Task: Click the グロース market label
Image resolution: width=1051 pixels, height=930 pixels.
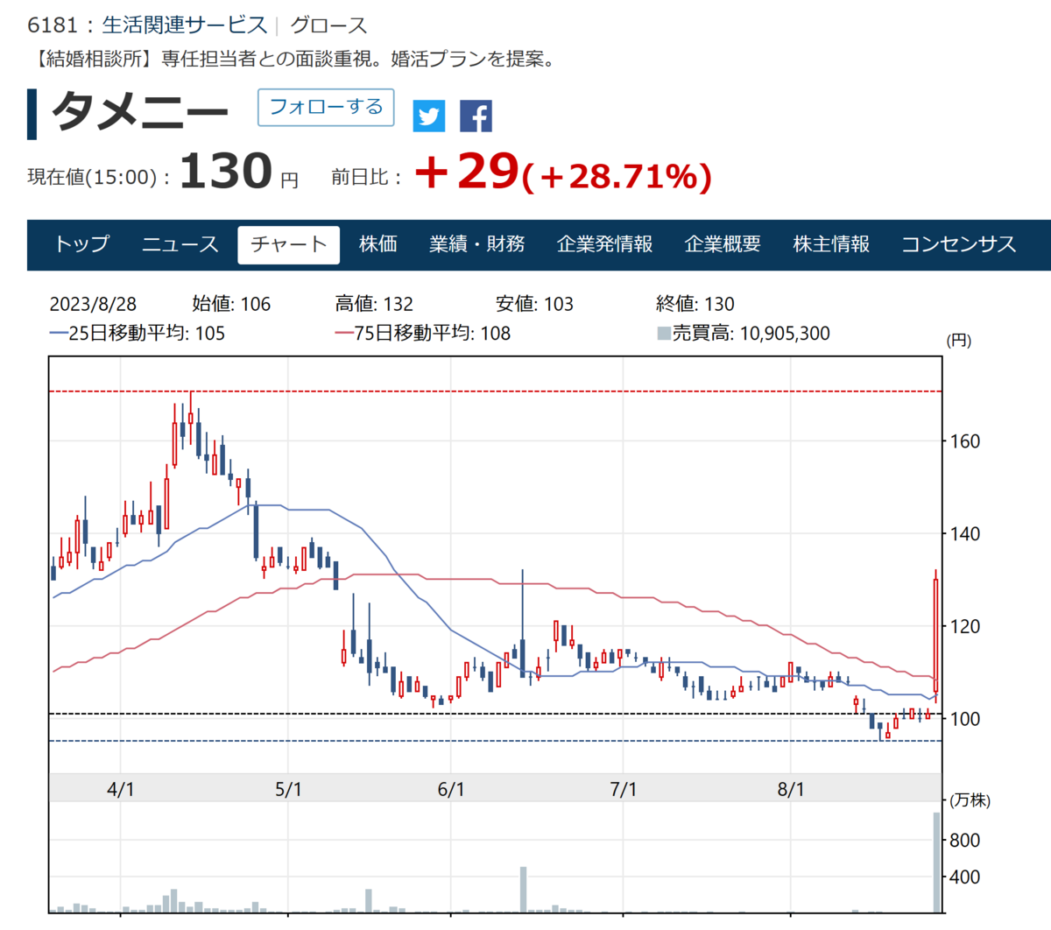Action: click(328, 25)
